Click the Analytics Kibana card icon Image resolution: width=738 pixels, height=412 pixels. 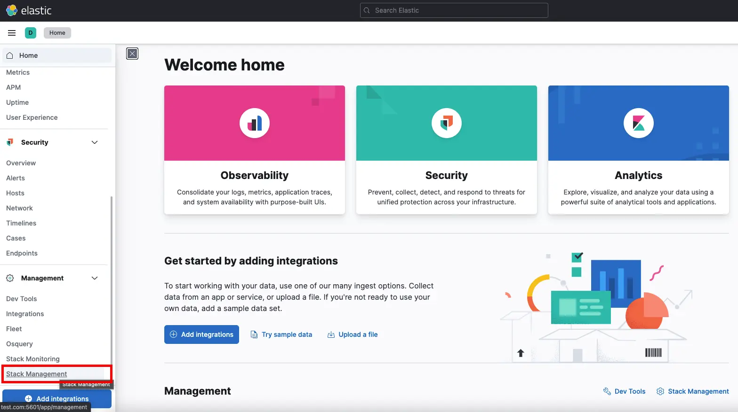tap(639, 123)
